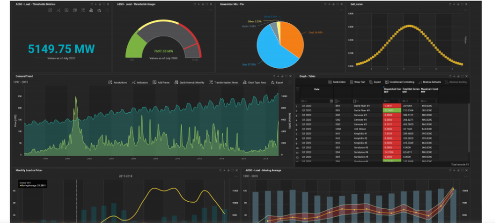Select the Genesee #1 cell
The width and height of the screenshot is (495, 223).
click(367, 115)
